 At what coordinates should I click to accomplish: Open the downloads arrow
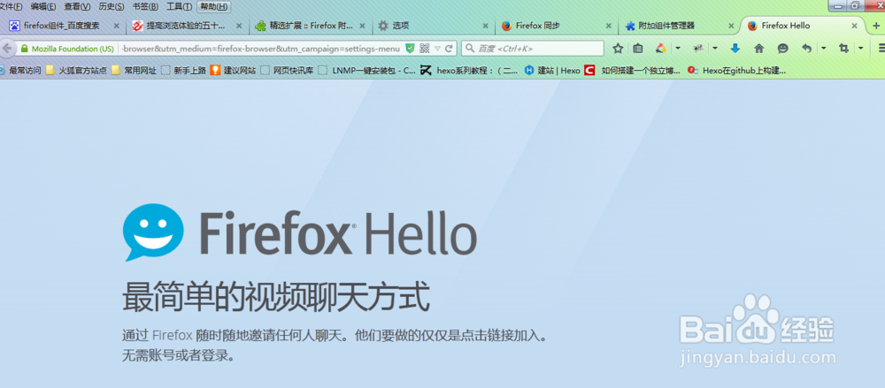point(735,49)
